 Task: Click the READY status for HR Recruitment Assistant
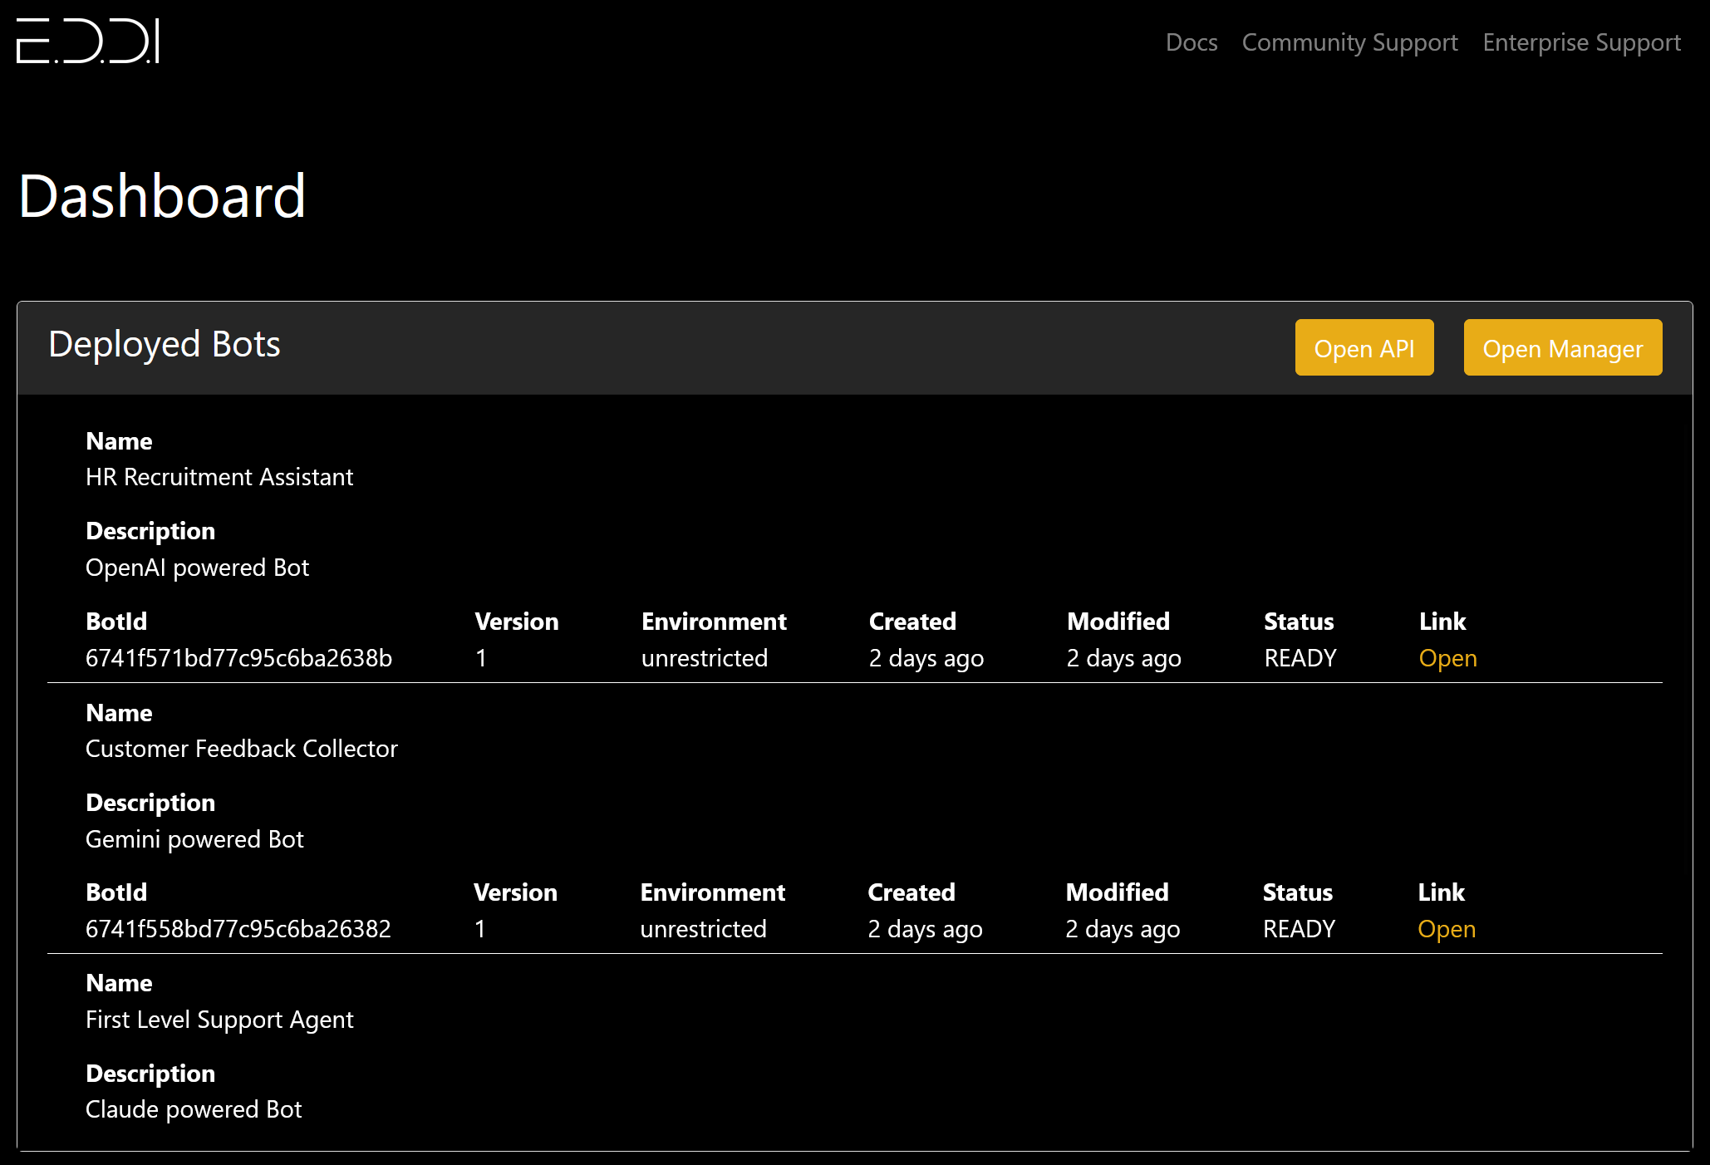[x=1300, y=657]
